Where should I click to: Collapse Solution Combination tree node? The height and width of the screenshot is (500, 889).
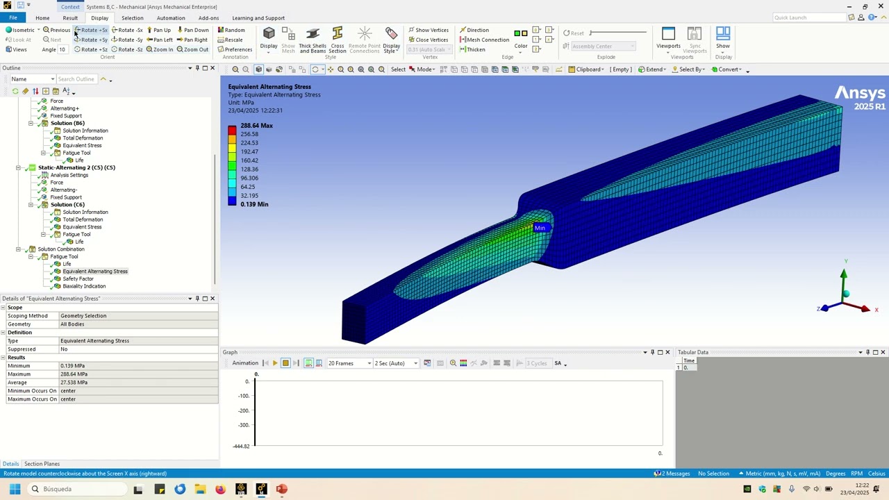(18, 249)
